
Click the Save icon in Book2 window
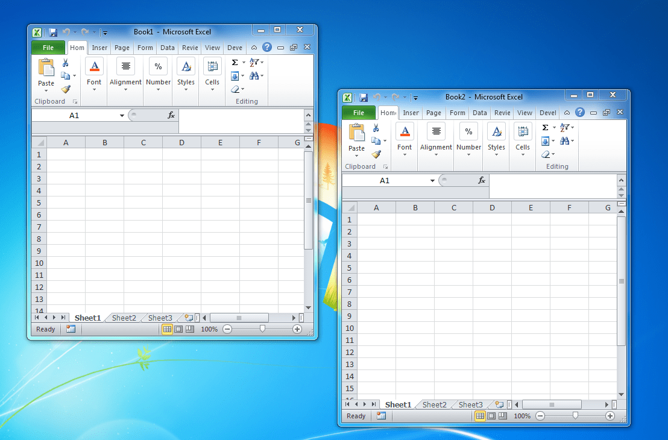(x=364, y=98)
